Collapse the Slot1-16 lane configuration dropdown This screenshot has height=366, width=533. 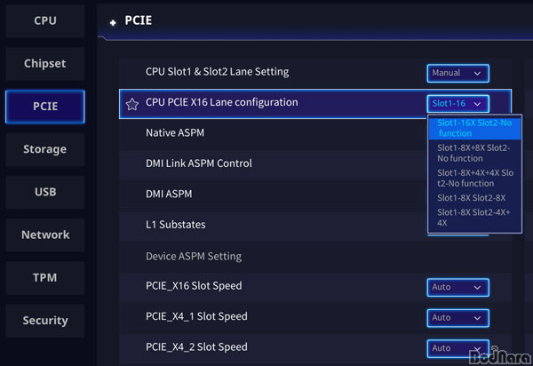click(x=457, y=103)
